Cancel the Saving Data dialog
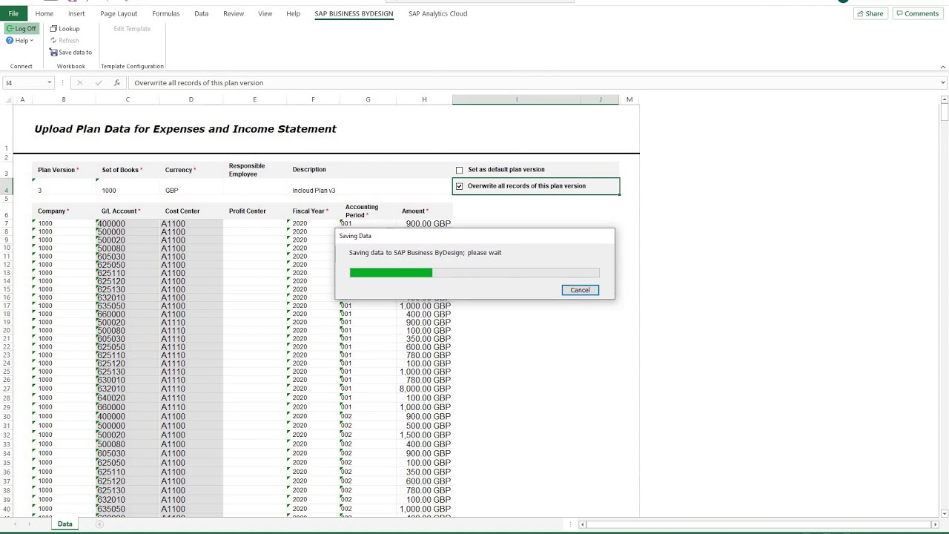This screenshot has height=534, width=949. click(580, 290)
